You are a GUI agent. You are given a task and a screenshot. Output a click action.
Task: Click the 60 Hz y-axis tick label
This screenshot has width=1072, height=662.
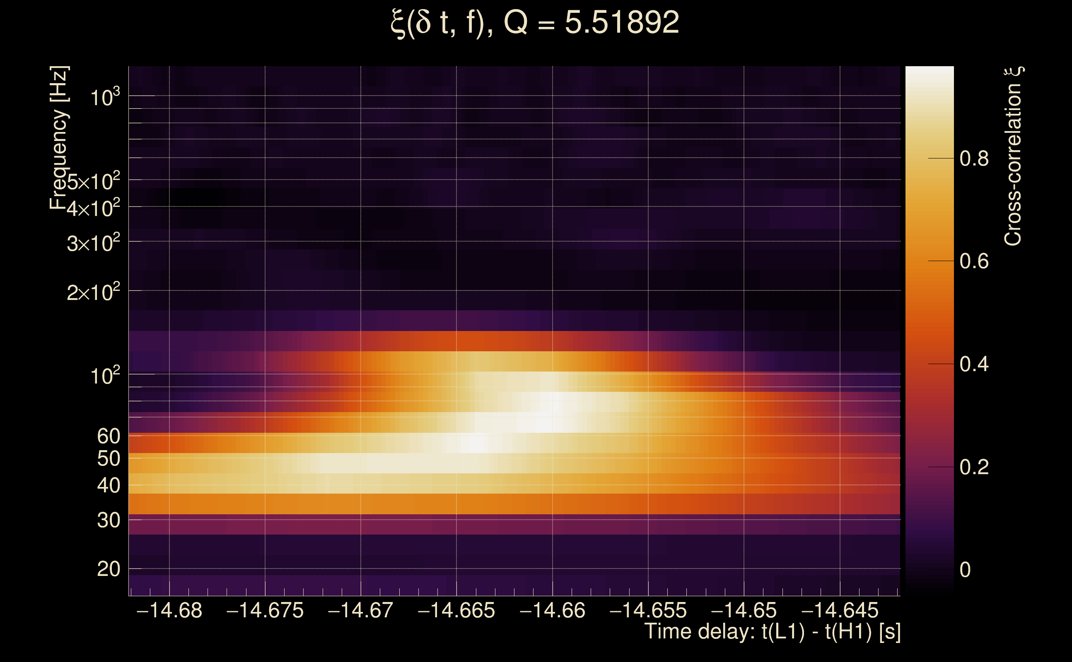coord(108,436)
